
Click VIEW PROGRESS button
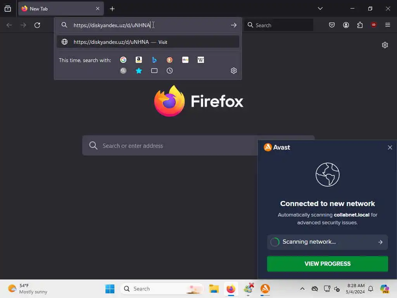point(327,264)
